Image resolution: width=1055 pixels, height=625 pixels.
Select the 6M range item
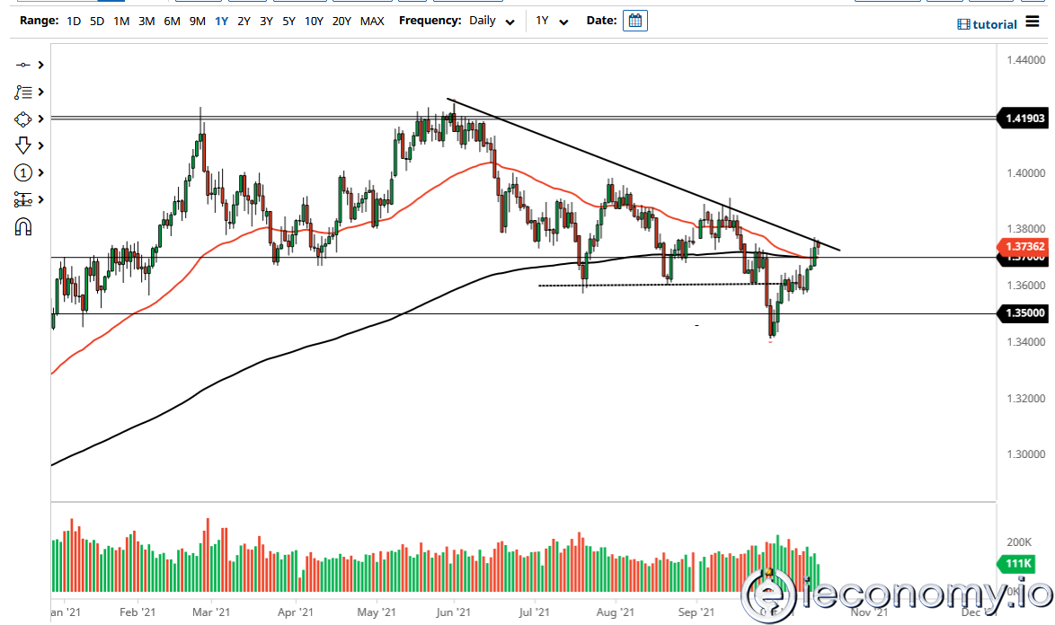click(x=172, y=21)
